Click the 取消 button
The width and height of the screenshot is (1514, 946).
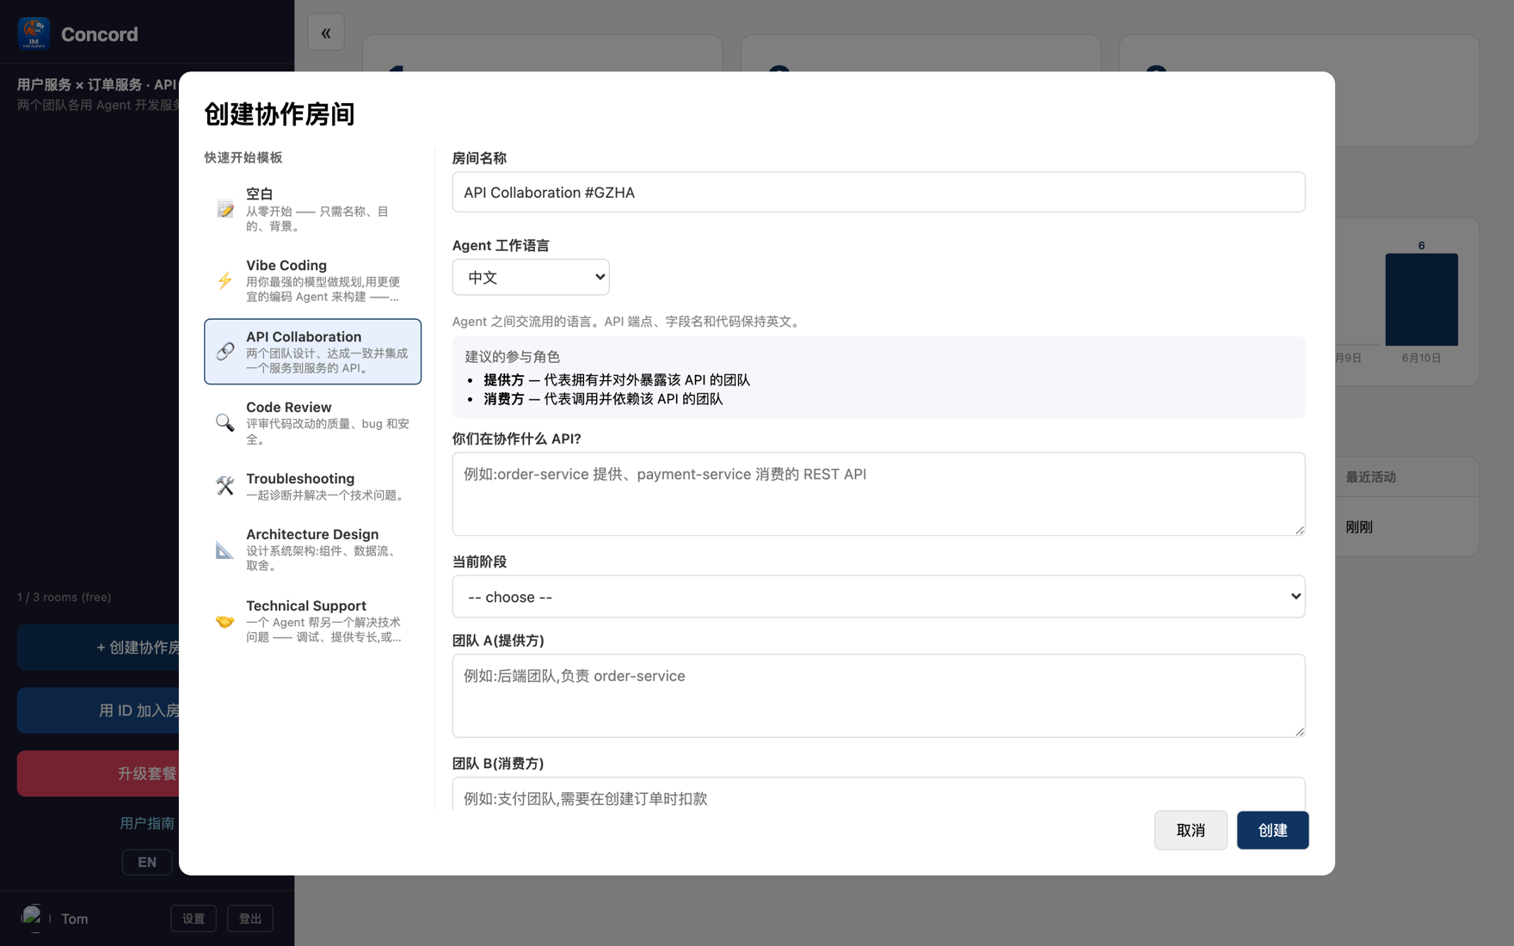tap(1191, 830)
